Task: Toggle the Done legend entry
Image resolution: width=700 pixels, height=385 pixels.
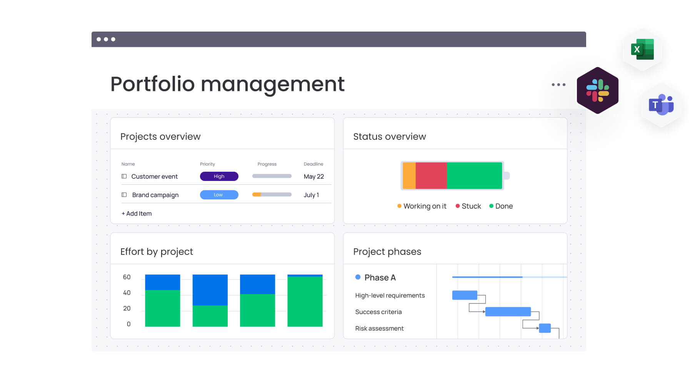Action: tap(501, 206)
